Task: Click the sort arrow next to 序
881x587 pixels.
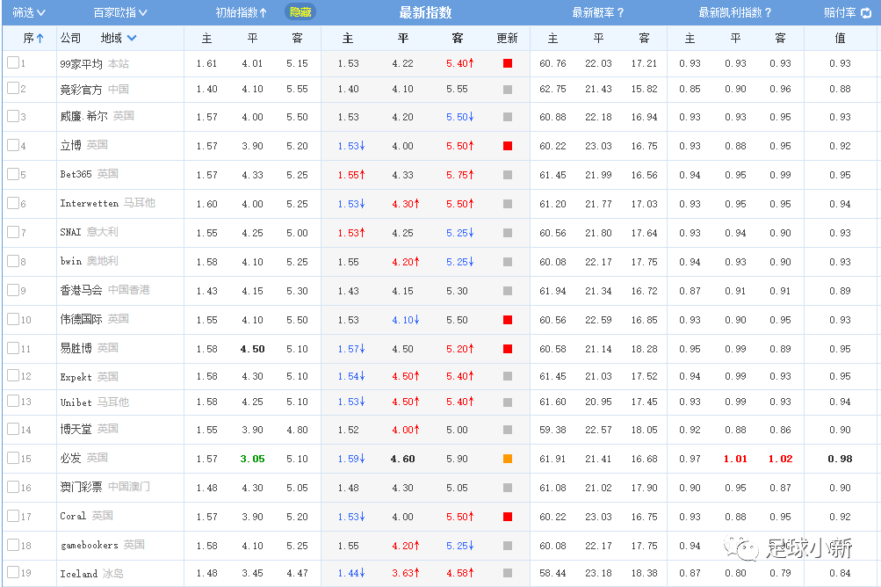Action: pyautogui.click(x=40, y=39)
